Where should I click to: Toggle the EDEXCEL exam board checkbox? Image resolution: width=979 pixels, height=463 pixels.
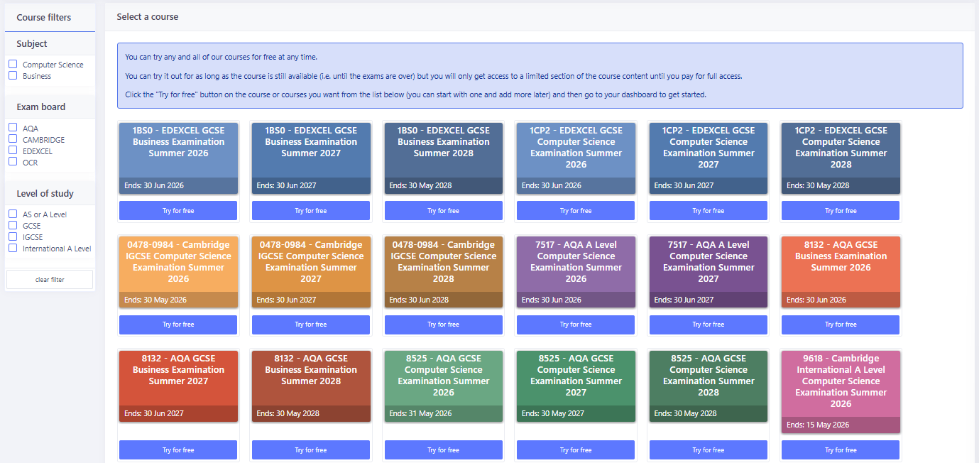click(13, 151)
